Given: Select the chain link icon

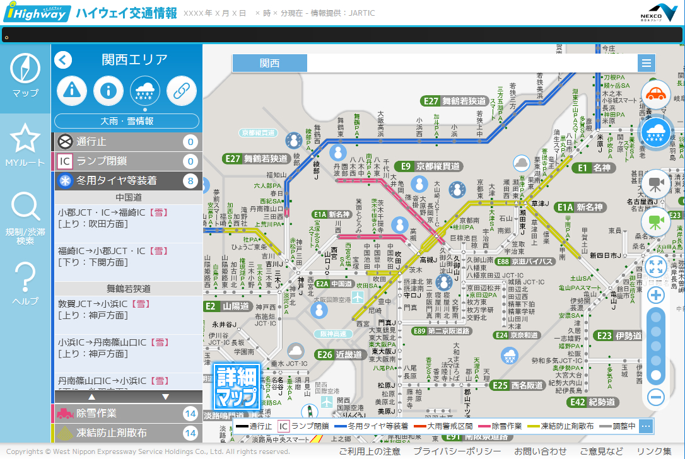Looking at the screenshot, I should [182, 91].
